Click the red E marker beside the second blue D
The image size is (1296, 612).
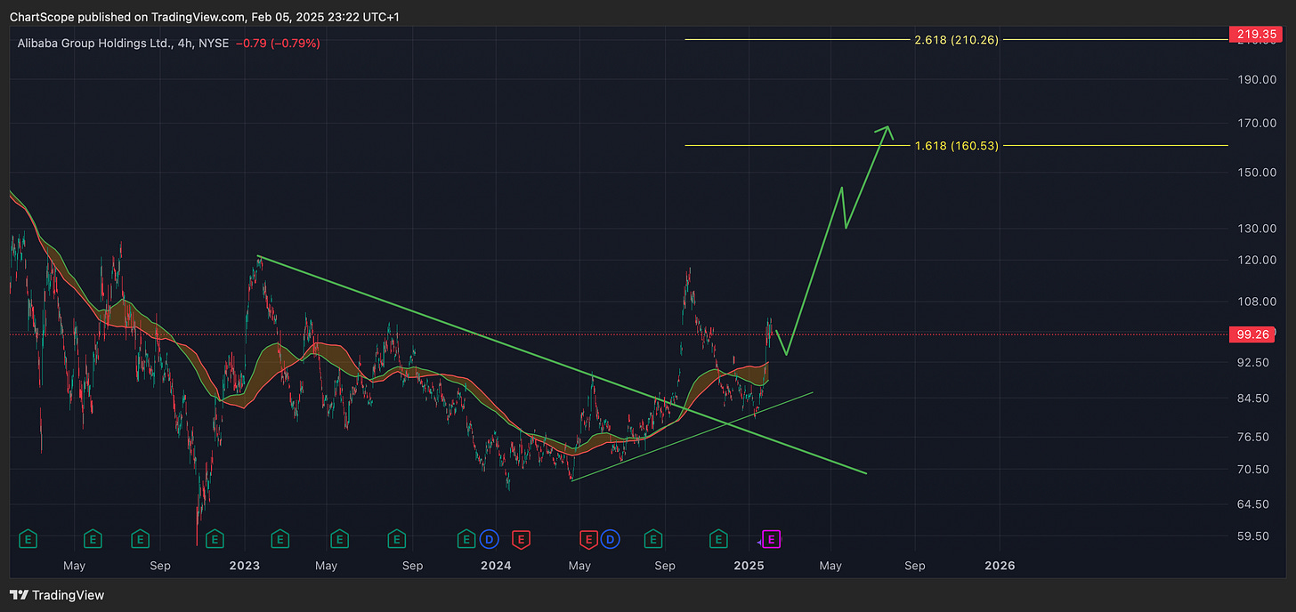point(587,538)
